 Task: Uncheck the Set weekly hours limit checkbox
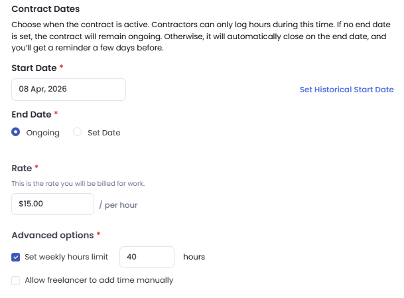(16, 257)
